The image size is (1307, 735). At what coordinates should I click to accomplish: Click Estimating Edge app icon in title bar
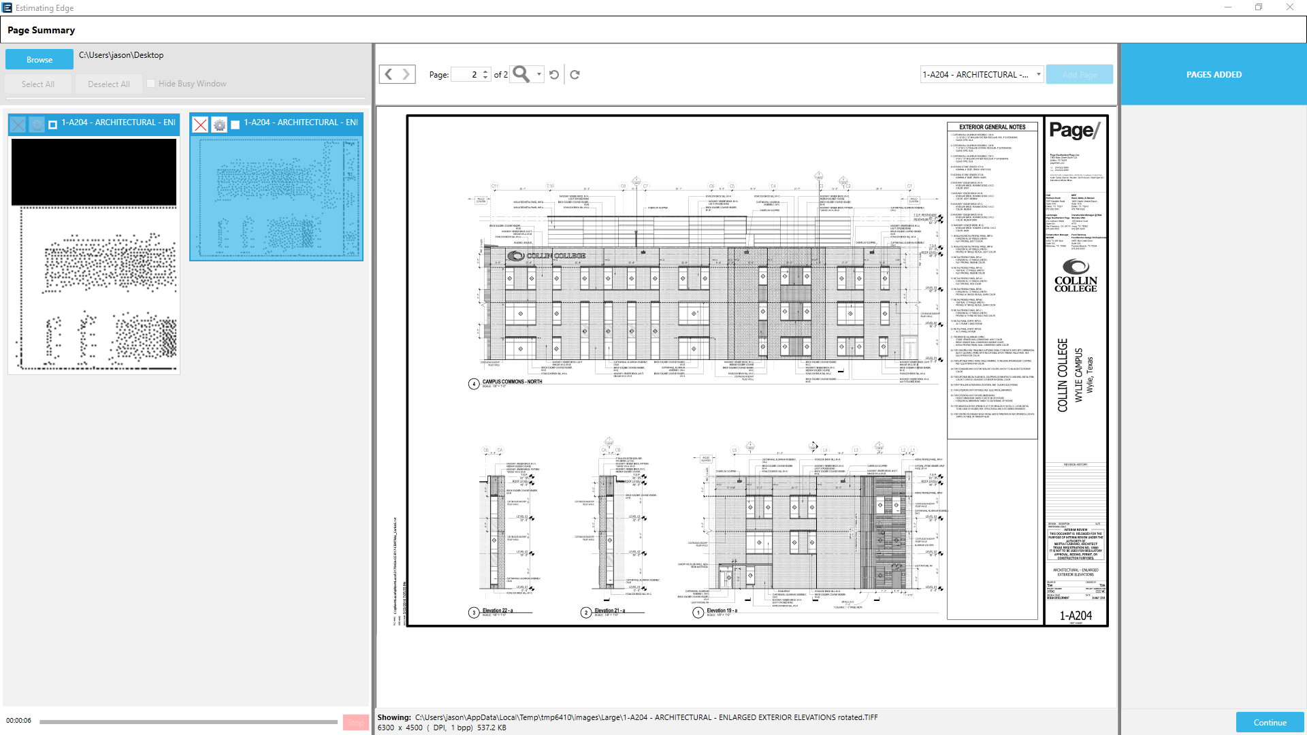coord(7,7)
